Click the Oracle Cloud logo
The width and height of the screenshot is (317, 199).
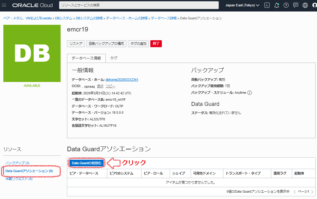point(32,5)
